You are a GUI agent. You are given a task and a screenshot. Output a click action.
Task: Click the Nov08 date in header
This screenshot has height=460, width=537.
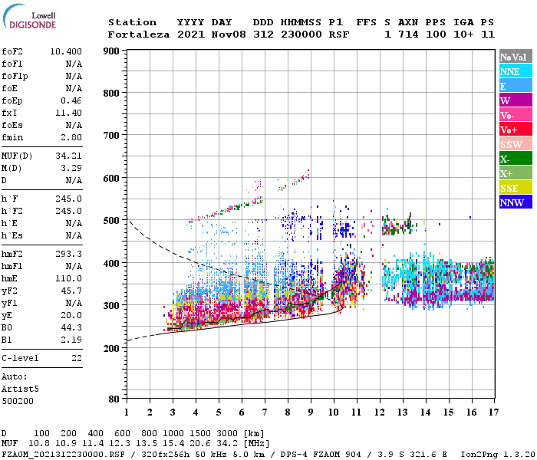pyautogui.click(x=229, y=34)
